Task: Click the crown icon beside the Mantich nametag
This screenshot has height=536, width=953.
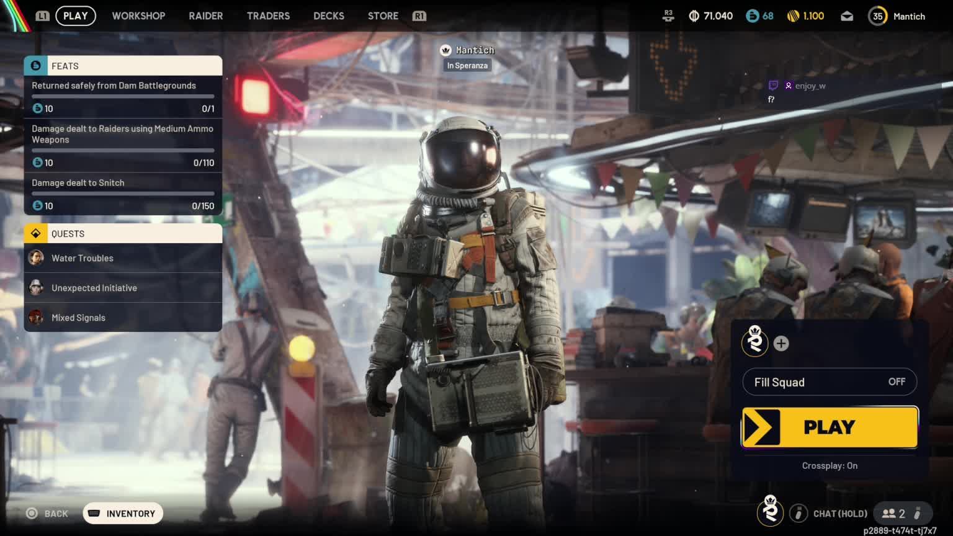Action: pyautogui.click(x=445, y=50)
